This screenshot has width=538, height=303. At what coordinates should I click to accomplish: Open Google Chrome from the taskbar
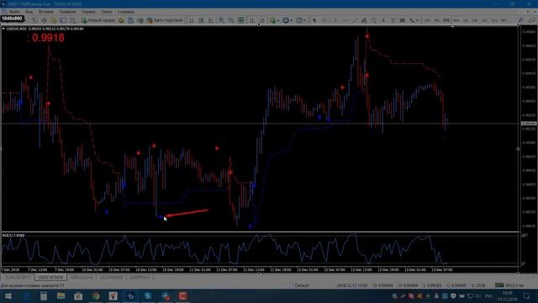point(96,295)
